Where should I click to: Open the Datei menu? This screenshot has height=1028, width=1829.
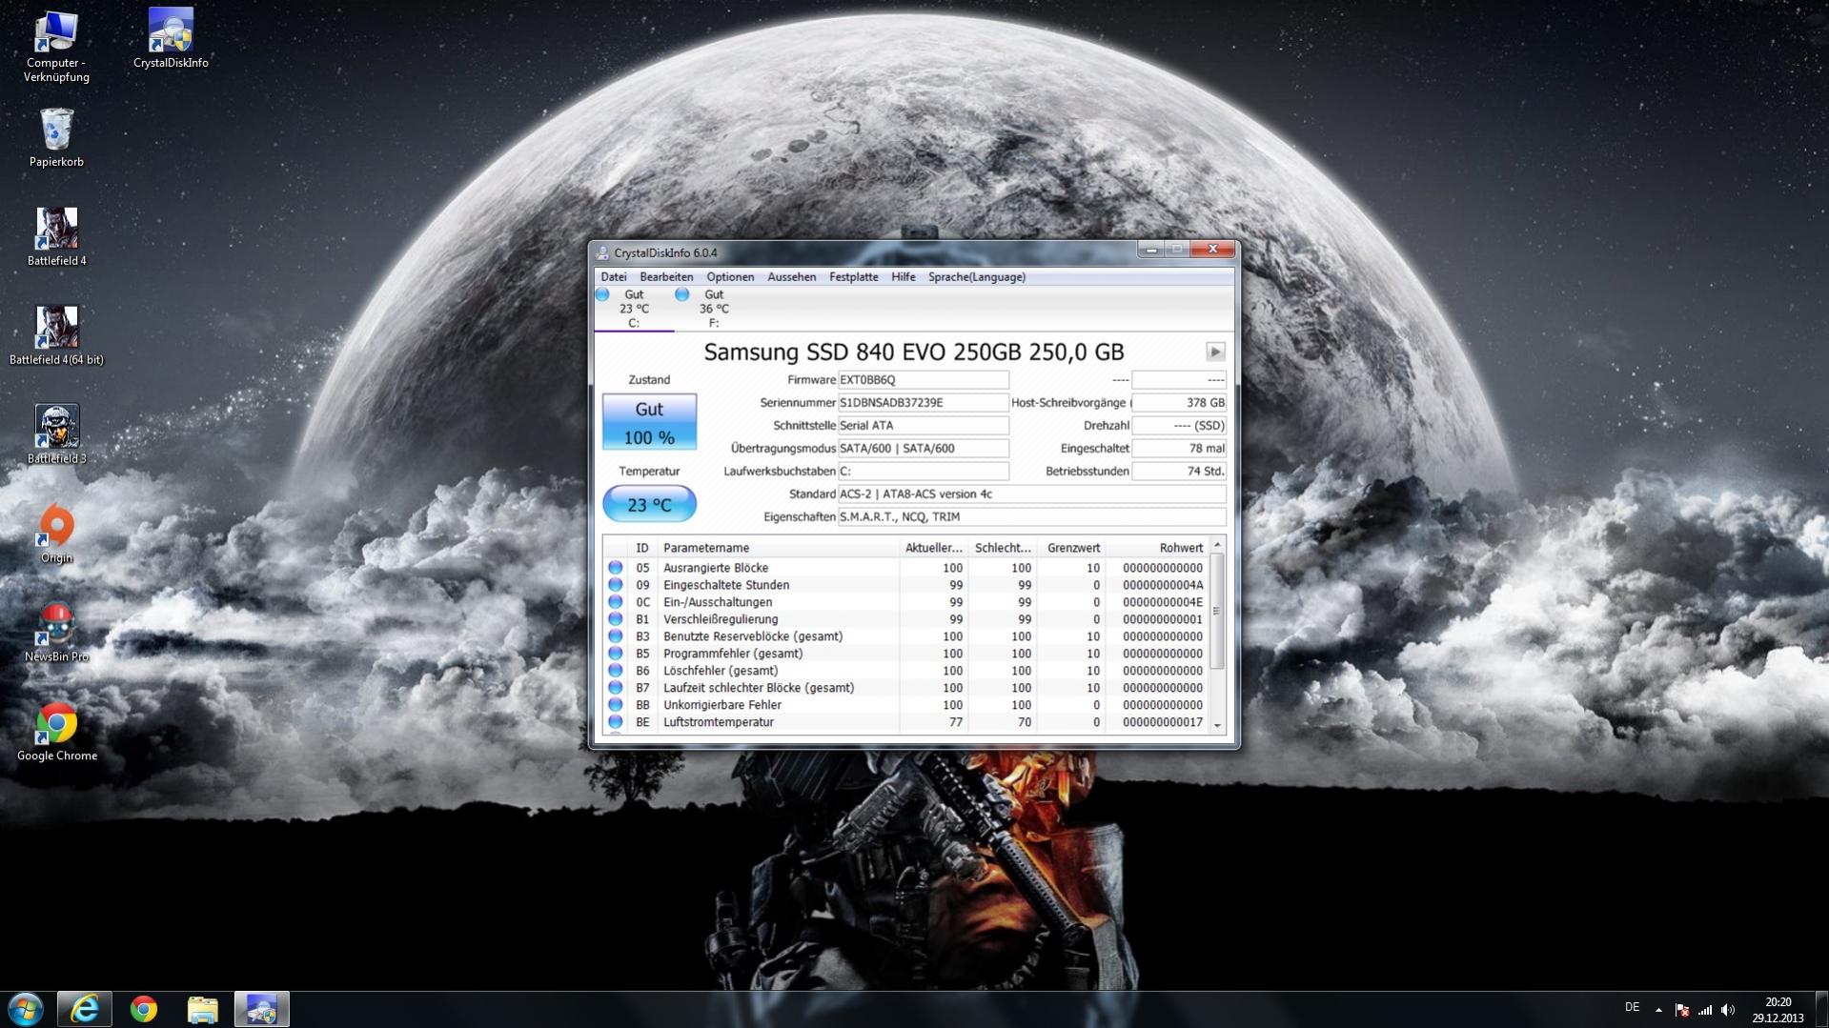coord(614,277)
